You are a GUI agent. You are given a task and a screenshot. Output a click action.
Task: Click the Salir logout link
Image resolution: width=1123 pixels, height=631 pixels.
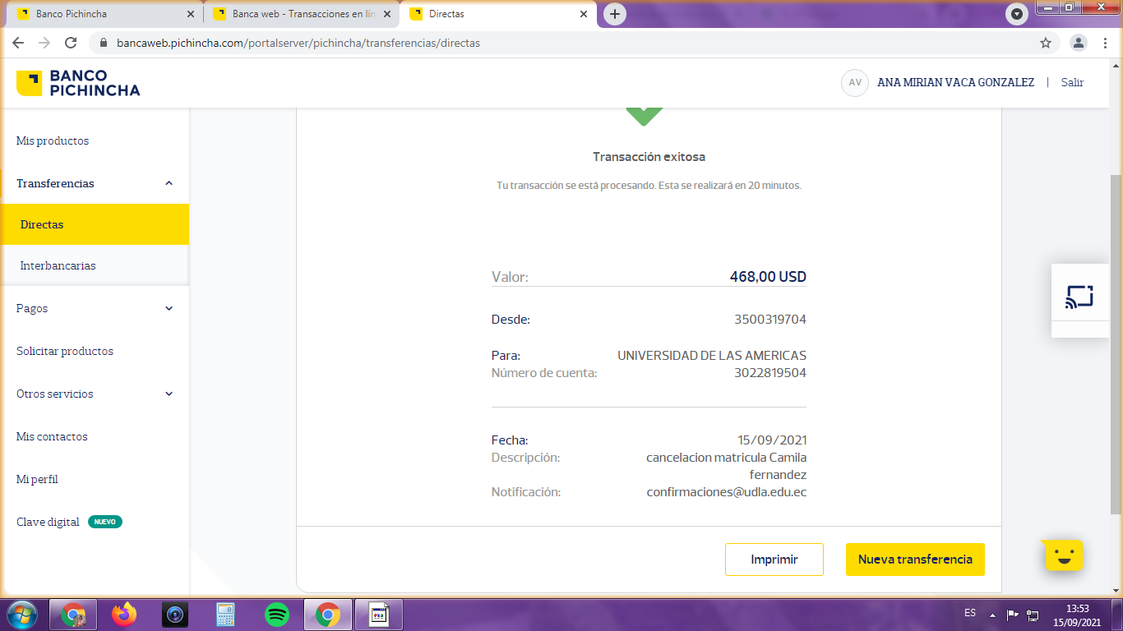pyautogui.click(x=1072, y=82)
